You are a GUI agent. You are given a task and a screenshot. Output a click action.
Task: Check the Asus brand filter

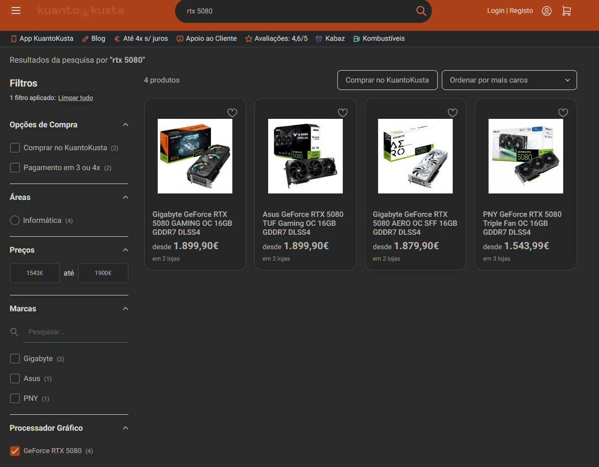coord(15,378)
